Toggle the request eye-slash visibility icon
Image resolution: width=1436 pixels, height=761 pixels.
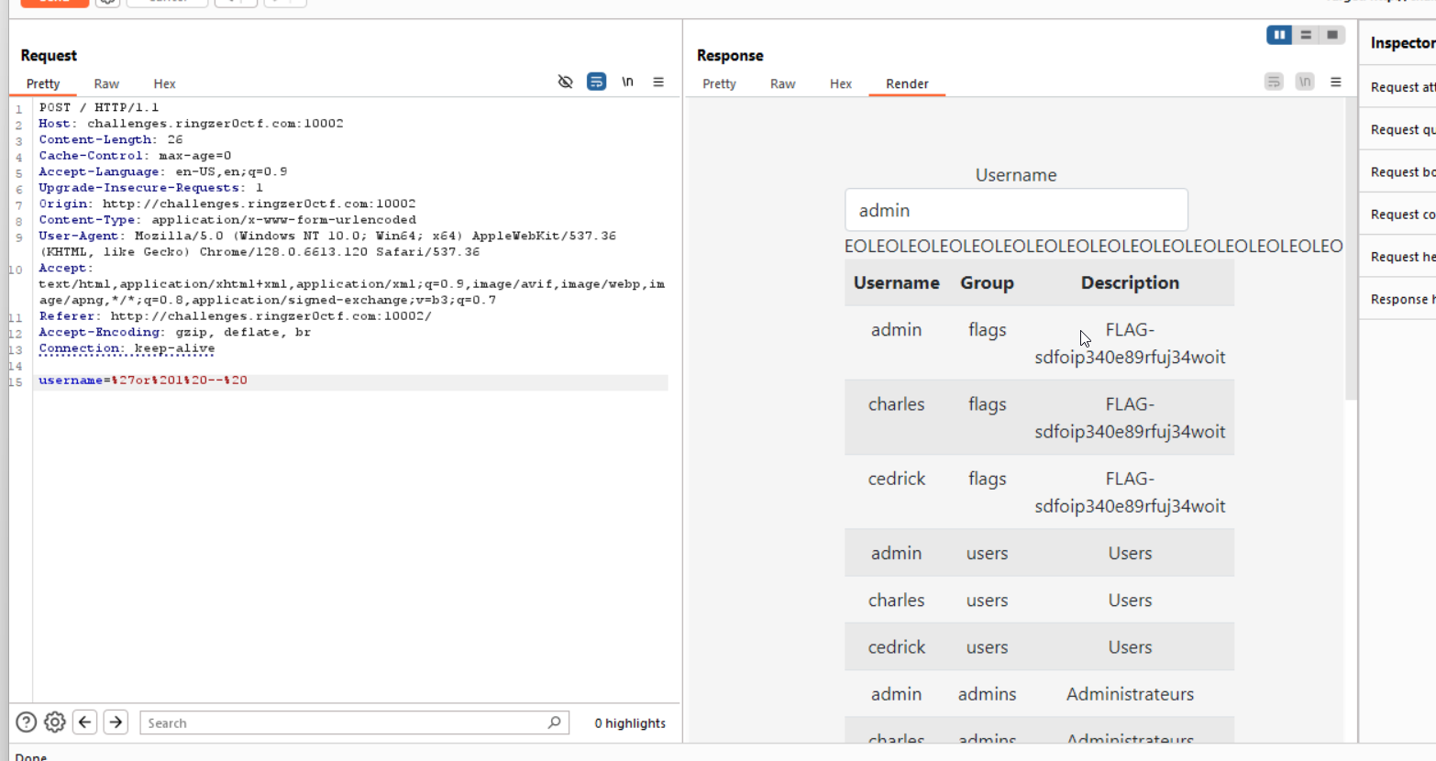tap(565, 82)
